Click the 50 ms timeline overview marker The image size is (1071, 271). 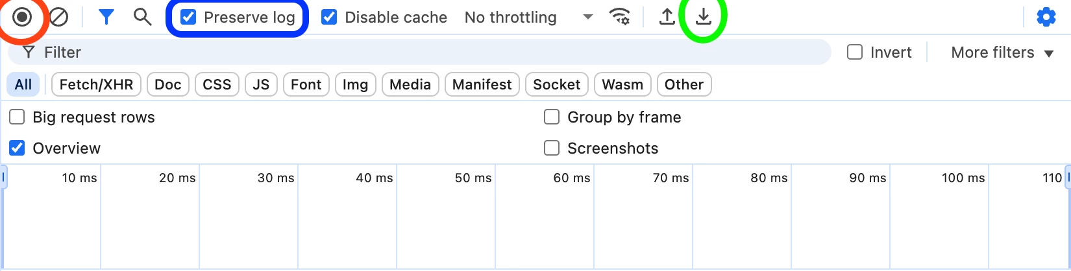pos(473,178)
